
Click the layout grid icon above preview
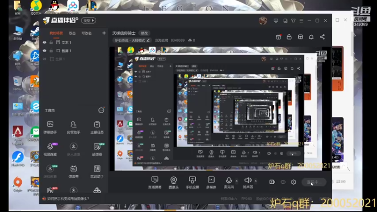point(300,37)
